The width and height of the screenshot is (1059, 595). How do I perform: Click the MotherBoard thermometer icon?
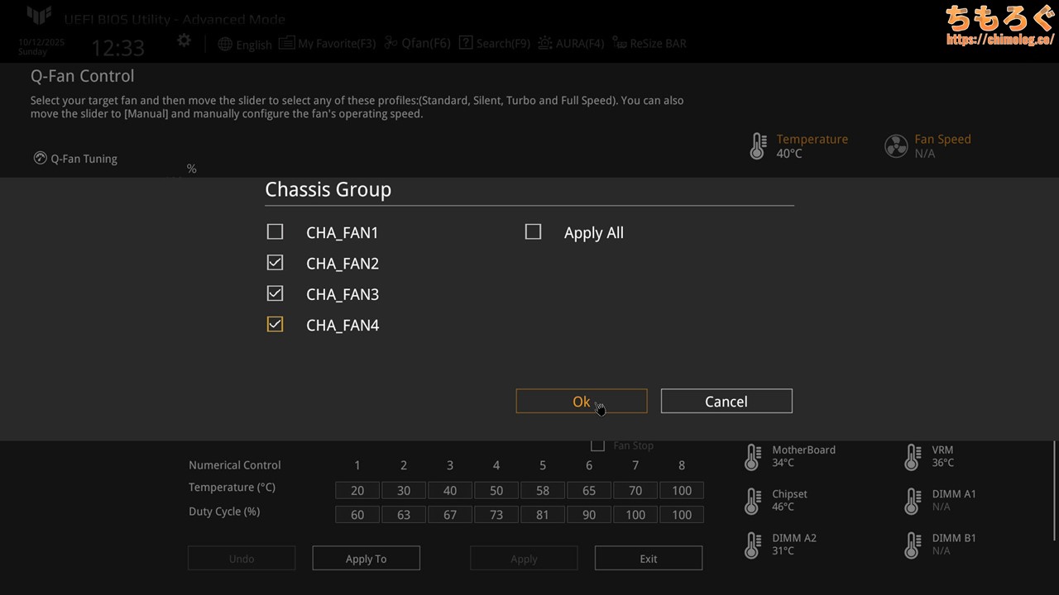[x=752, y=456]
